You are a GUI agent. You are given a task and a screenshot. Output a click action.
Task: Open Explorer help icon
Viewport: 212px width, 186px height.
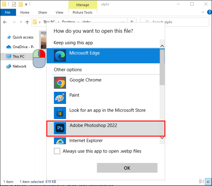209,12
